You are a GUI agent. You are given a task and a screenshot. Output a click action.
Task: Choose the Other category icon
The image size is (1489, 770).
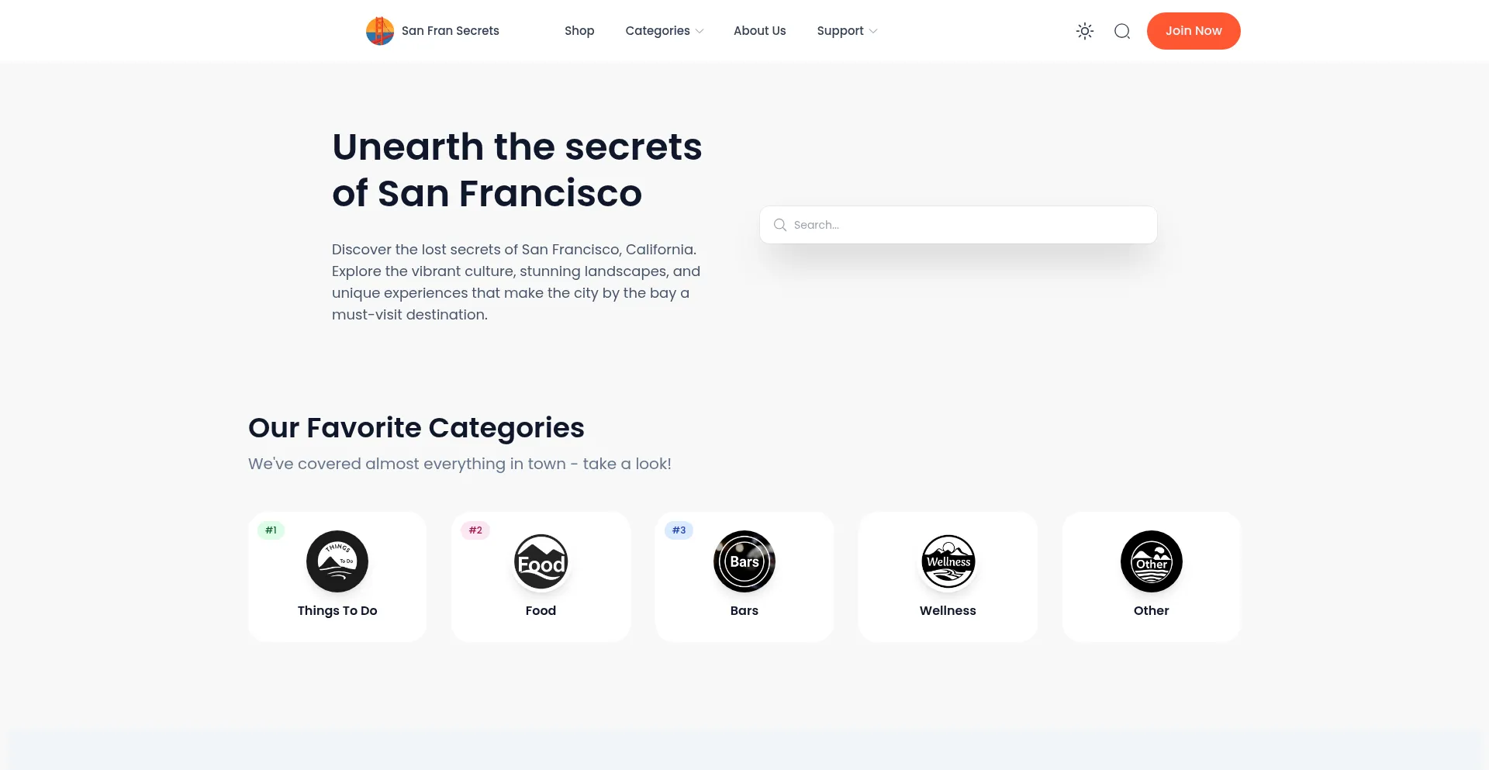[x=1152, y=561]
